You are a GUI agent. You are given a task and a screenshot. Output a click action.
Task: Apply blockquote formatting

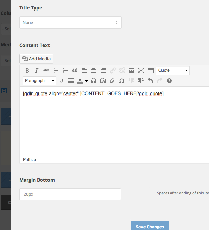pyautogui.click(x=75, y=70)
